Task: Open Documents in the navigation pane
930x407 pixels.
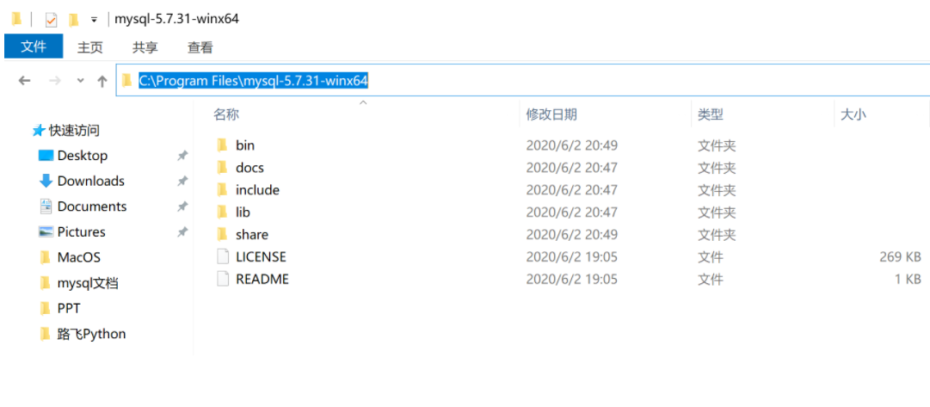Action: (x=92, y=207)
